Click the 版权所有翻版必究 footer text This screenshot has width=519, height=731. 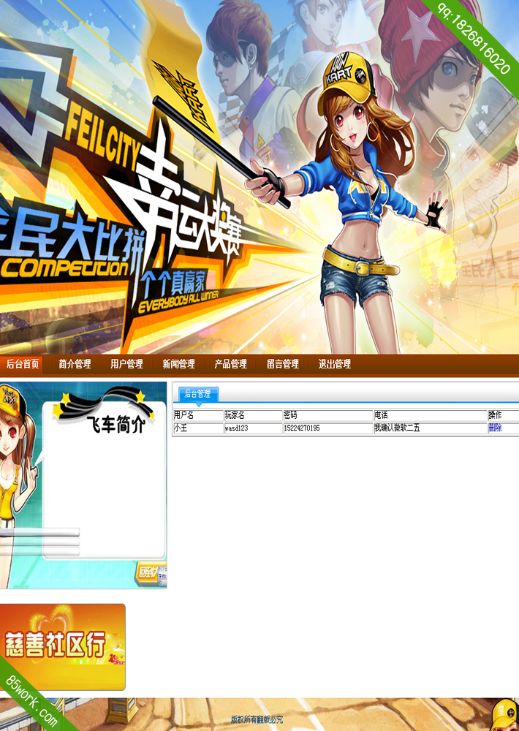point(257,719)
